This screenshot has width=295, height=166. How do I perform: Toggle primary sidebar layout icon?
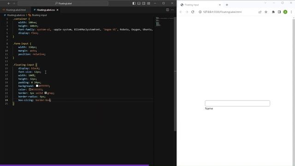pyautogui.click(x=134, y=3)
